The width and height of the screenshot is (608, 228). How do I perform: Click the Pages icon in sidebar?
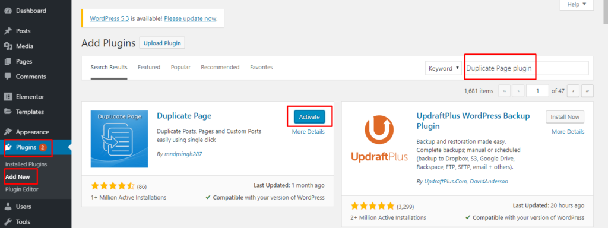(8, 61)
